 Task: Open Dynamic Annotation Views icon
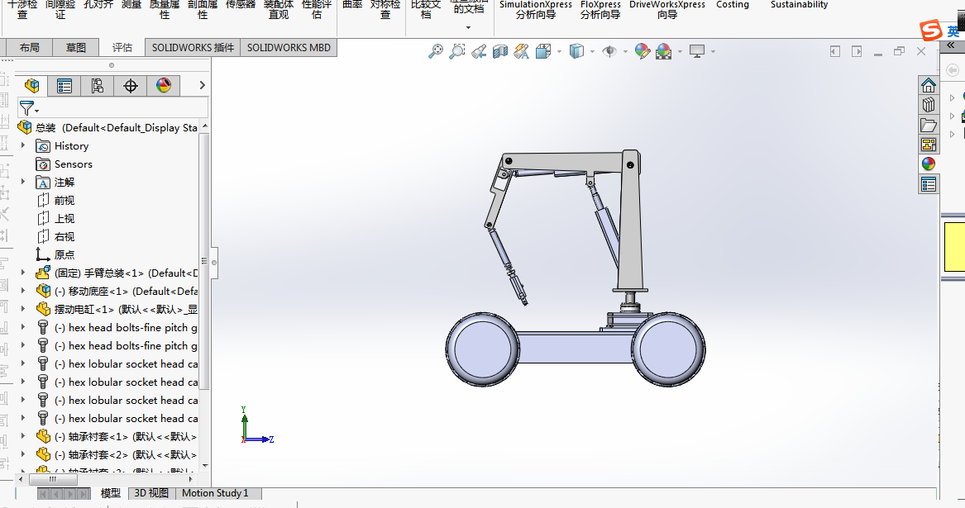click(521, 52)
